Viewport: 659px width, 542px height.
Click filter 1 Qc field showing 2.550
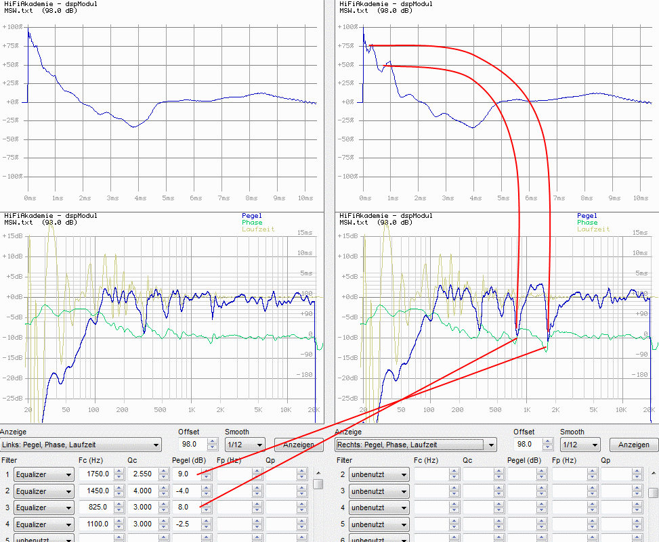141,475
